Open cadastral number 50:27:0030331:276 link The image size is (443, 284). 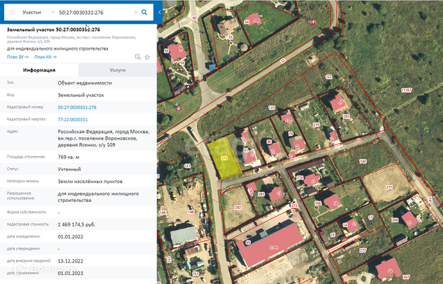77,107
